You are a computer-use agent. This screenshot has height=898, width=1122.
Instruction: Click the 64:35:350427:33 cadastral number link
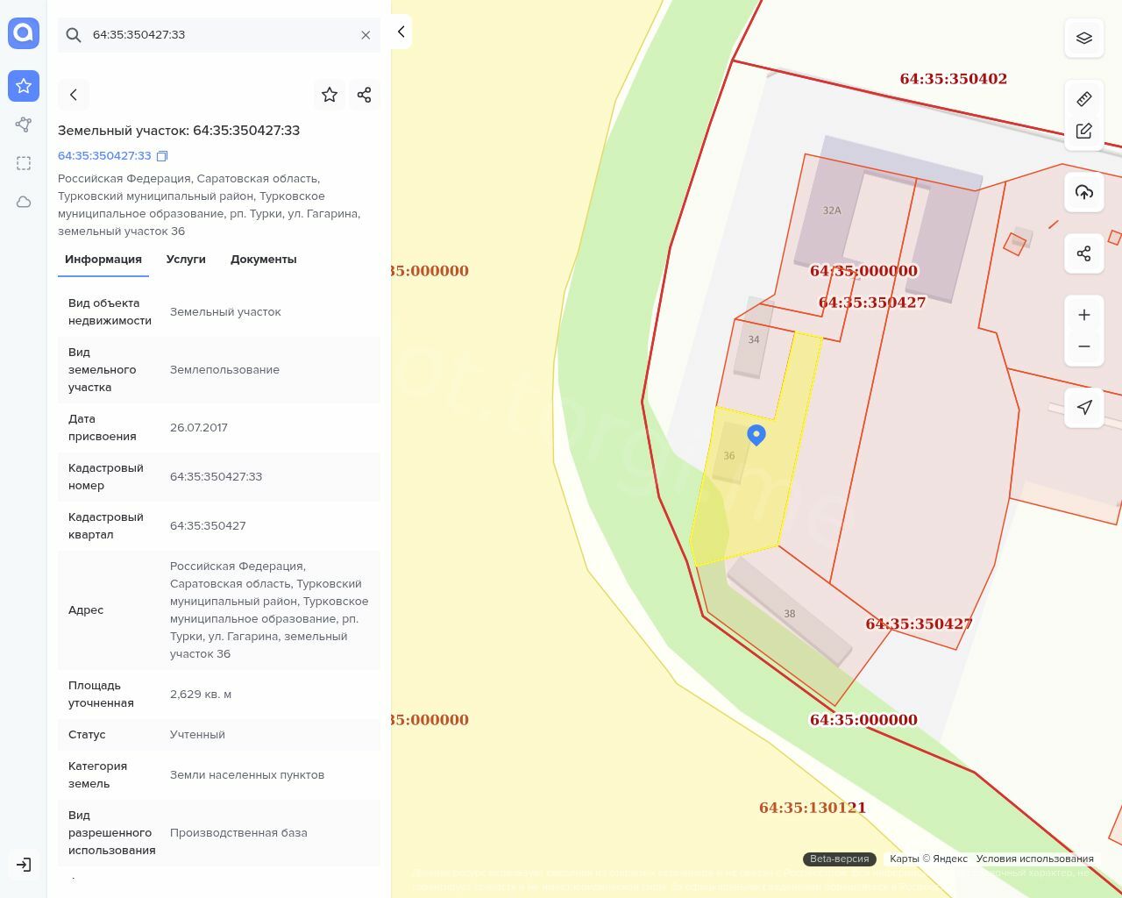pos(104,156)
